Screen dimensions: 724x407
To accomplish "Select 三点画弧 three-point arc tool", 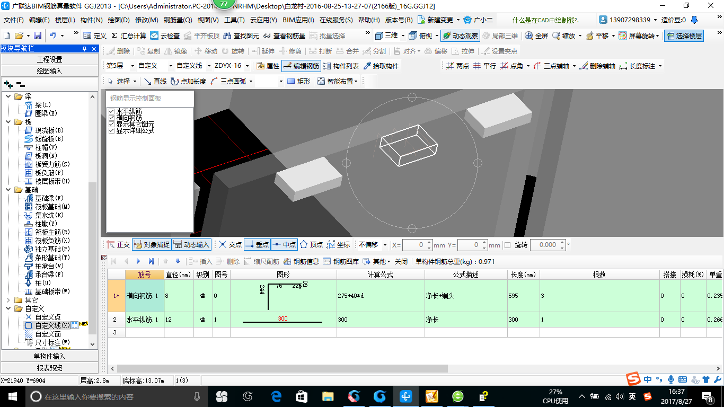I will [x=228, y=81].
